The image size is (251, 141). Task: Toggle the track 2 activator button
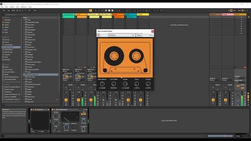pos(78,100)
